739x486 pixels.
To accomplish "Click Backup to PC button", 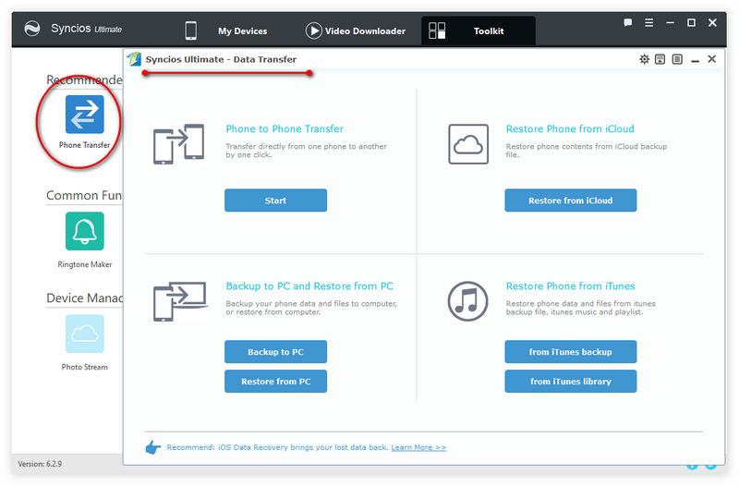I will pyautogui.click(x=275, y=352).
